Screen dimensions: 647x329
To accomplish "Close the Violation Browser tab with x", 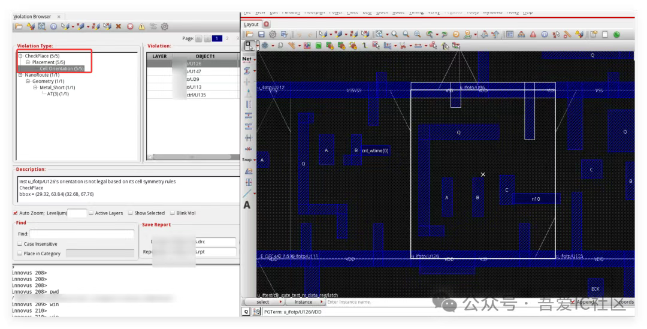I will pyautogui.click(x=59, y=17).
